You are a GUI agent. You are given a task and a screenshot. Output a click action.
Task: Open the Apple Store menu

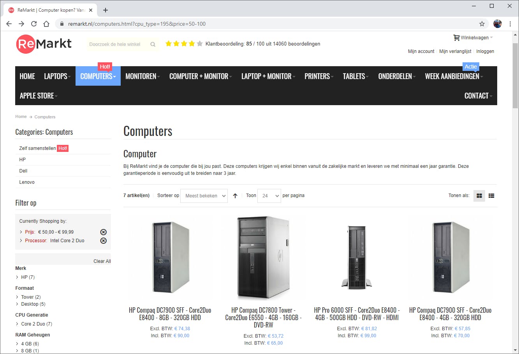39,96
